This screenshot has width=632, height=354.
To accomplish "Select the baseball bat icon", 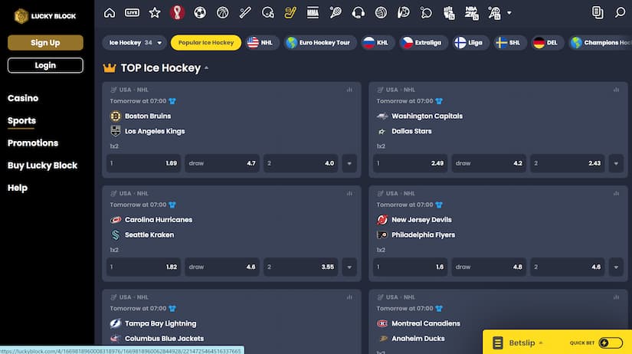I will (x=245, y=13).
